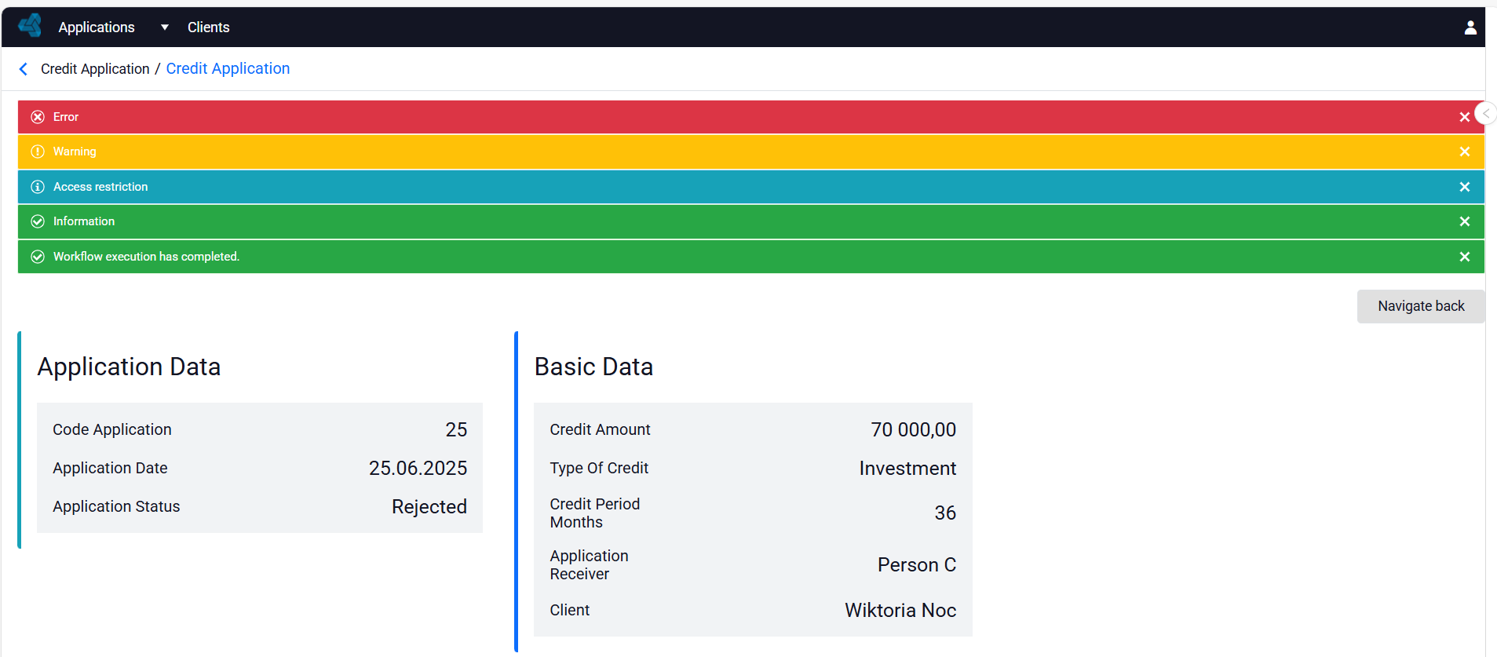Click the app logo in navbar

30,26
